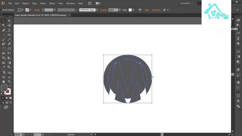Select the Shape Builder tool

3,58
